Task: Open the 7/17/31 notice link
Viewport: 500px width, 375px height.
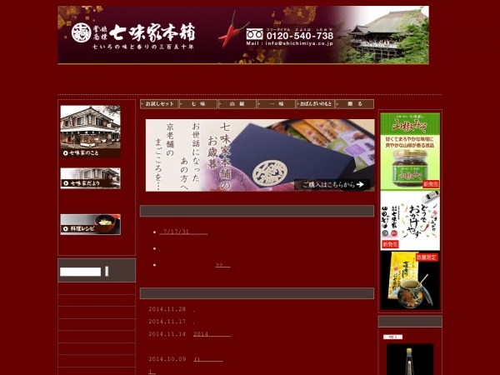Action: click(x=183, y=232)
